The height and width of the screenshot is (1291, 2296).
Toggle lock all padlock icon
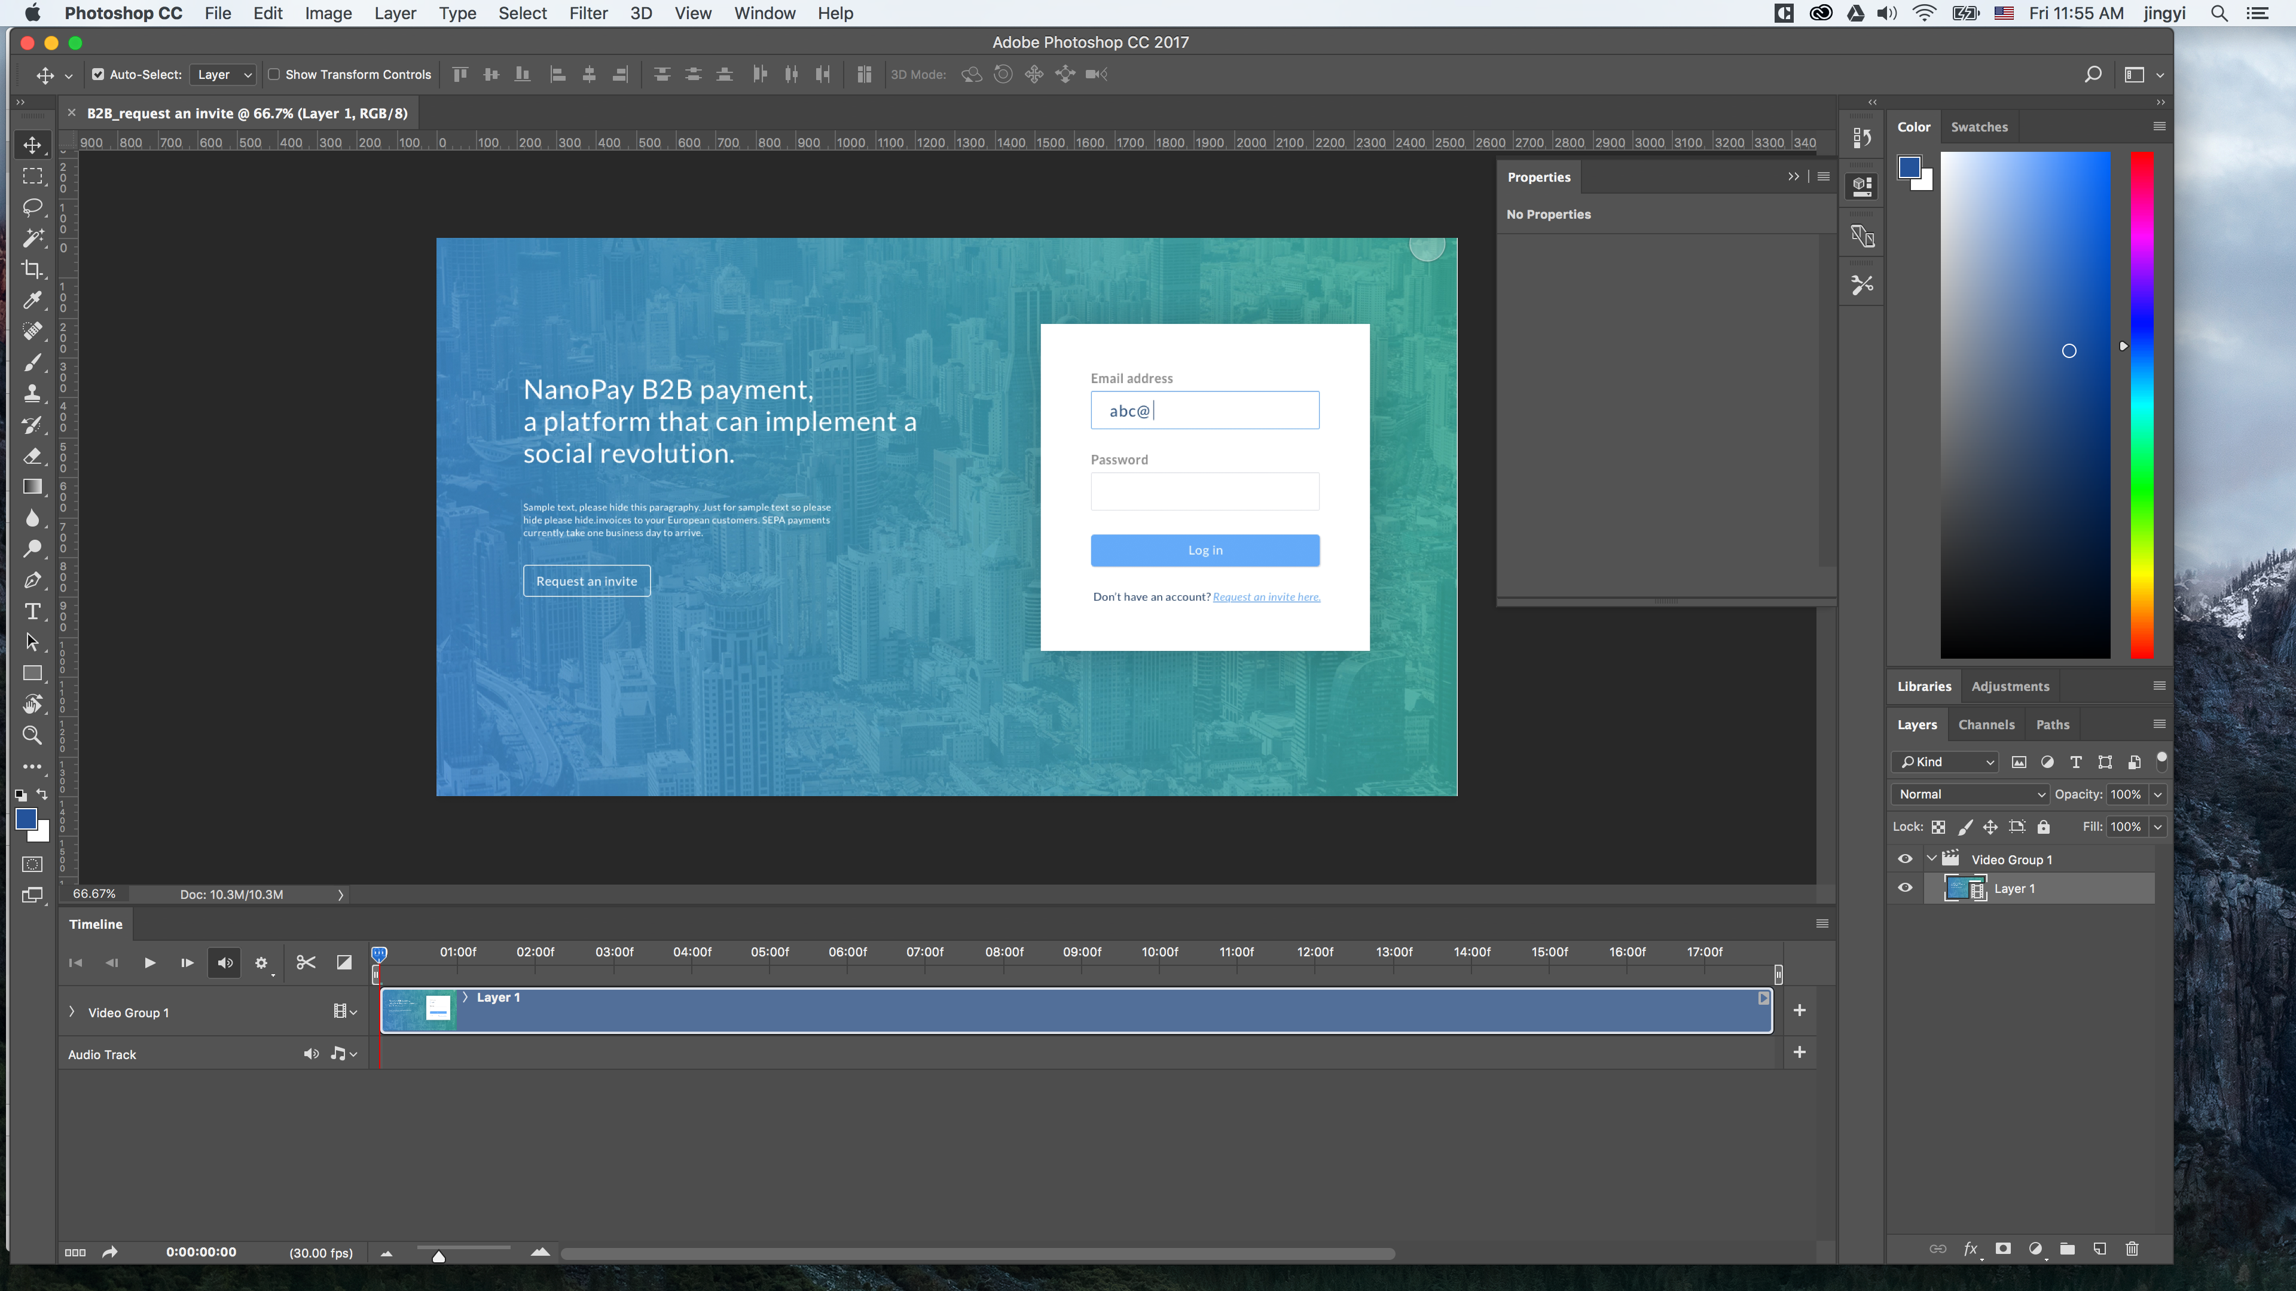pyautogui.click(x=2044, y=827)
